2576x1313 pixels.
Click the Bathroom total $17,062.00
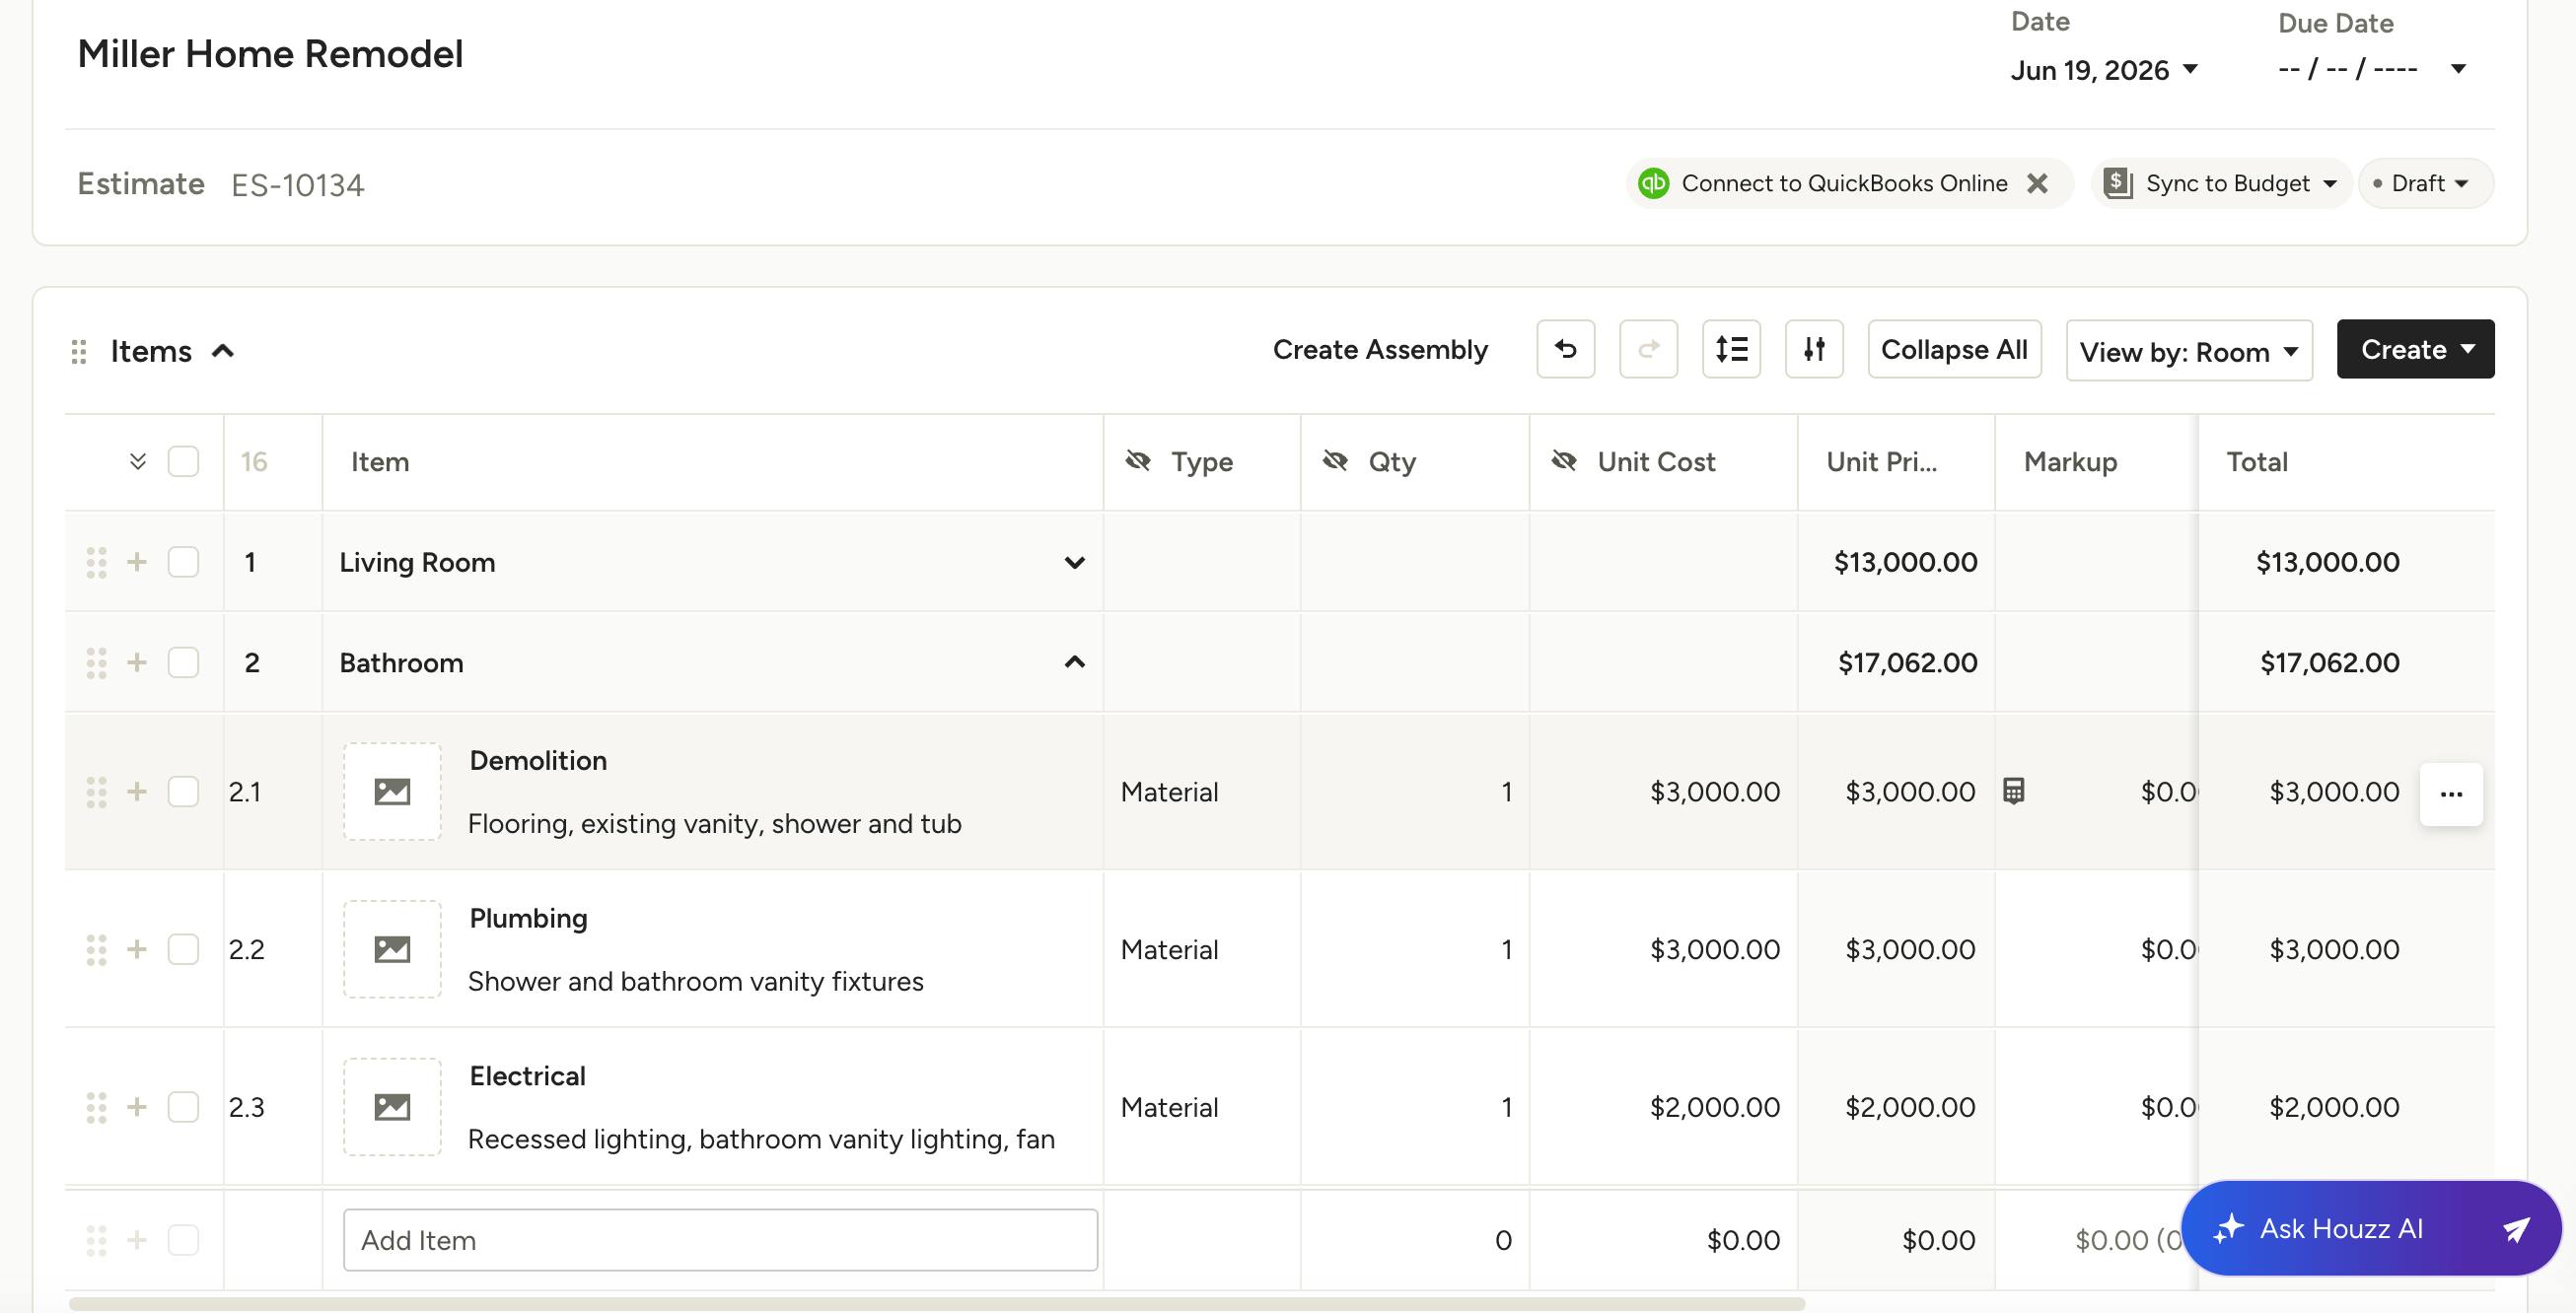coord(2329,662)
